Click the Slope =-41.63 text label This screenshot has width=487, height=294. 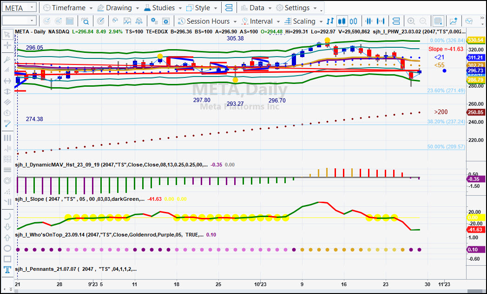coord(446,49)
